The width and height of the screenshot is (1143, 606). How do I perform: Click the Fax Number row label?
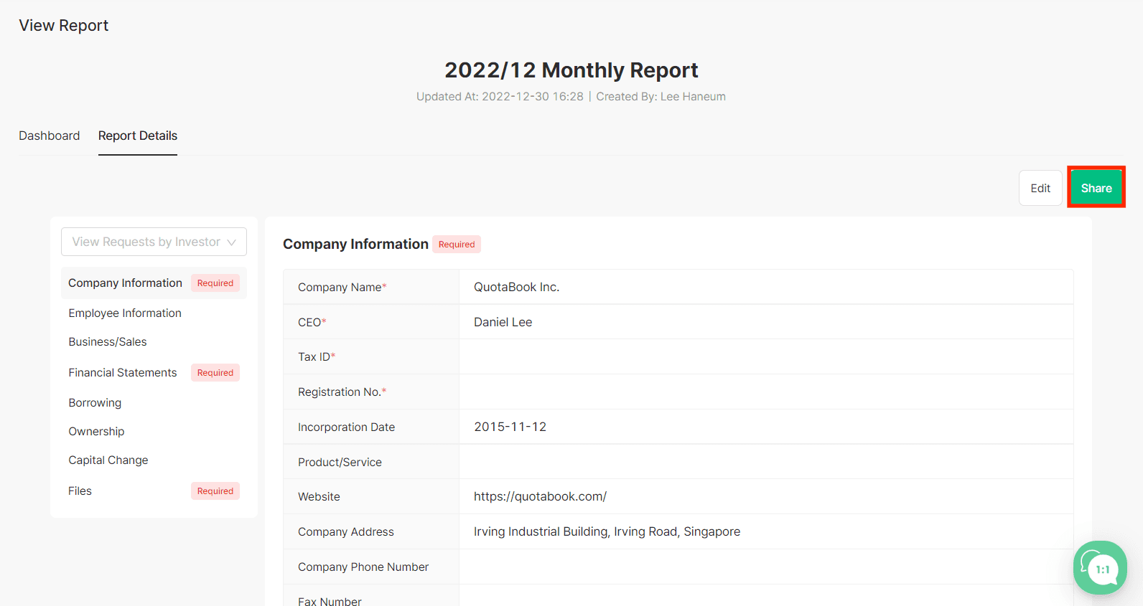click(x=330, y=600)
